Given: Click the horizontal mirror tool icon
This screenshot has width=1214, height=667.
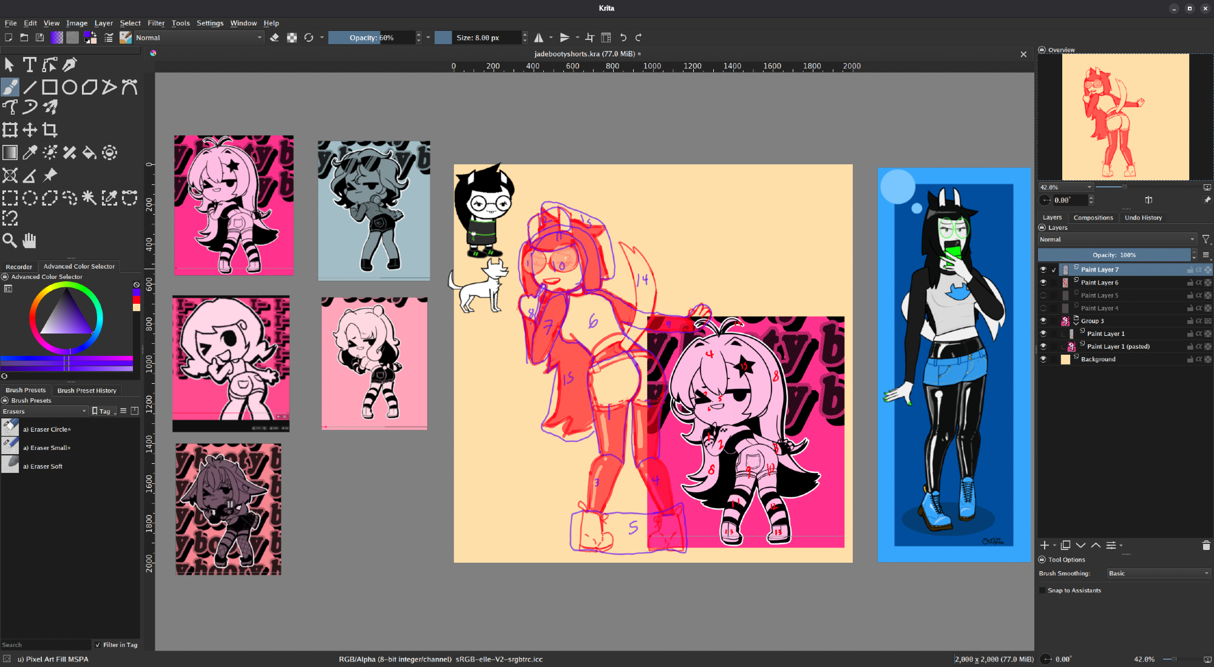Looking at the screenshot, I should [538, 38].
